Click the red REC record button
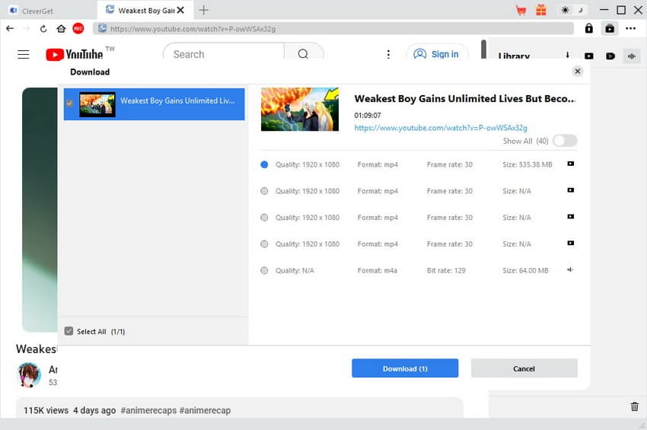Screen dimensions: 647x430 [78, 28]
